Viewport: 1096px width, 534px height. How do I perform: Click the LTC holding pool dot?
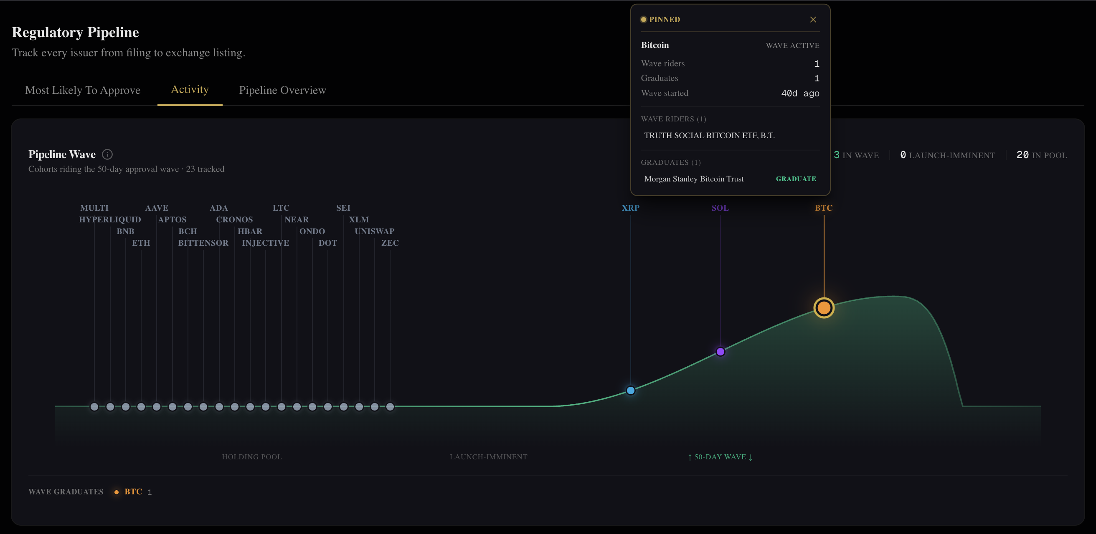click(281, 407)
